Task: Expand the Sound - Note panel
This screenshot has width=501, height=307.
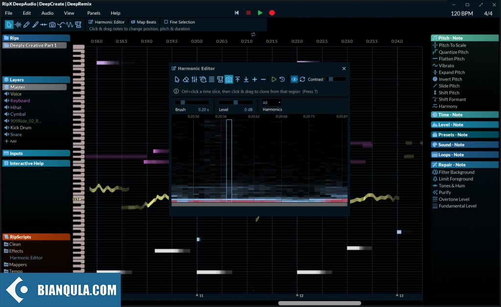Action: pos(465,144)
